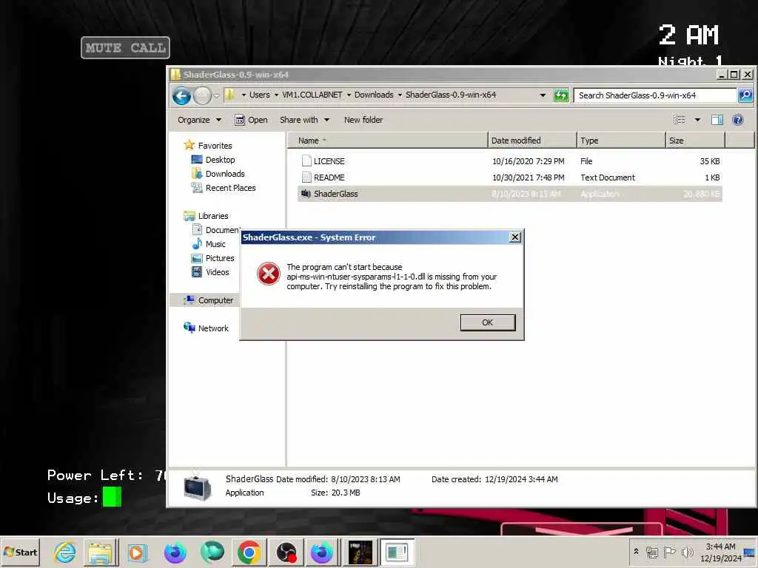Viewport: 758px width, 568px height.
Task: Change view with the views icon
Action: (x=680, y=120)
